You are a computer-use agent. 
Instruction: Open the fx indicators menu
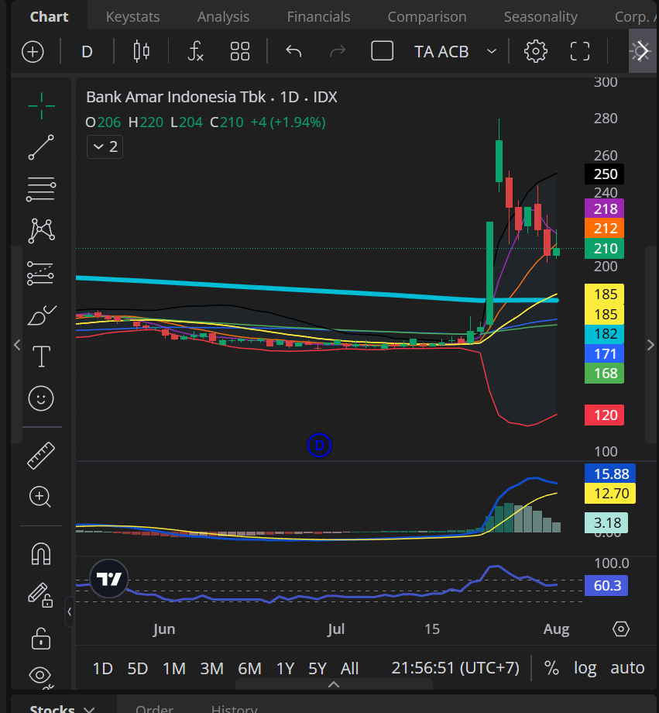(195, 51)
